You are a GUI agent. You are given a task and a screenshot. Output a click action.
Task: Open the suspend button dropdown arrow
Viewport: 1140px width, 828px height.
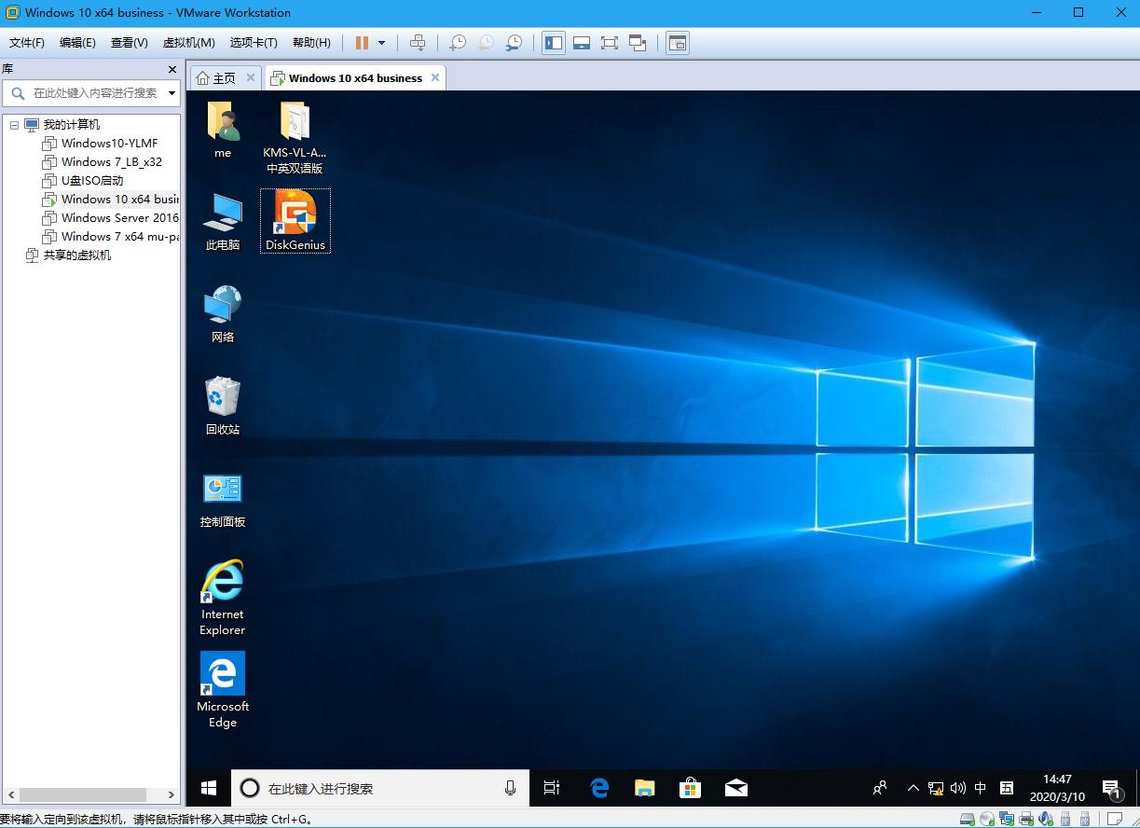point(380,43)
